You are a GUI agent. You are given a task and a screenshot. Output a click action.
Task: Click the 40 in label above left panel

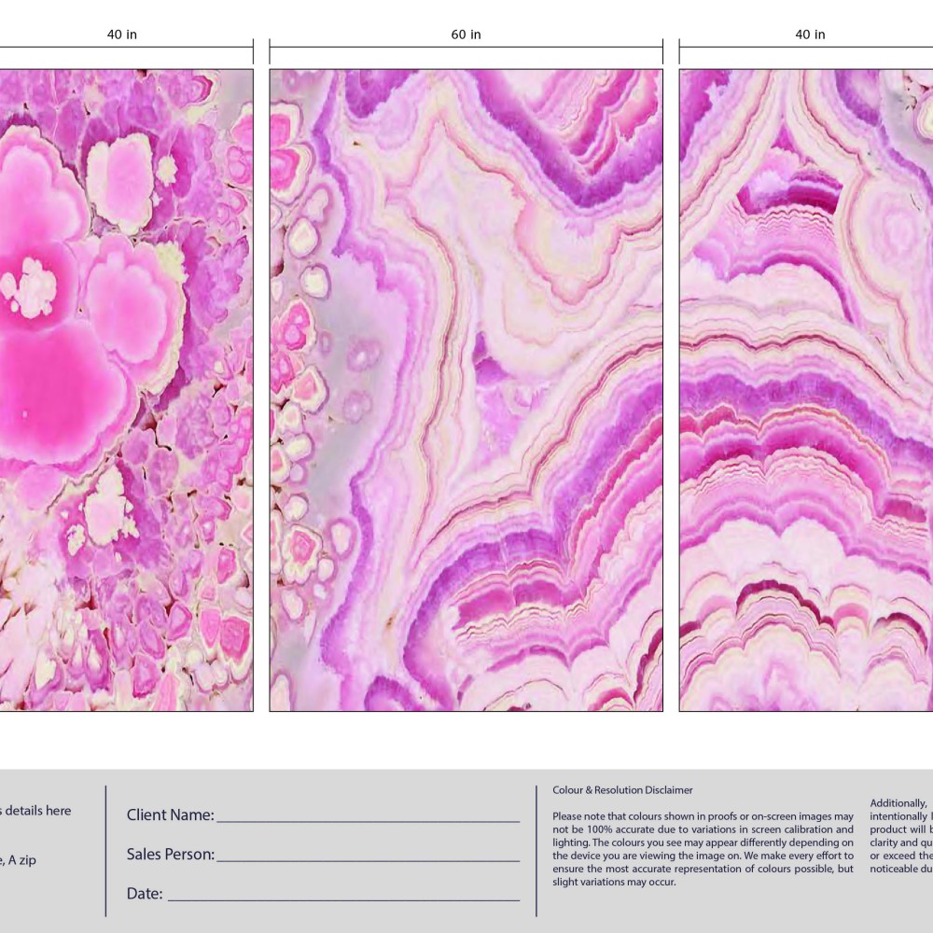click(x=122, y=35)
